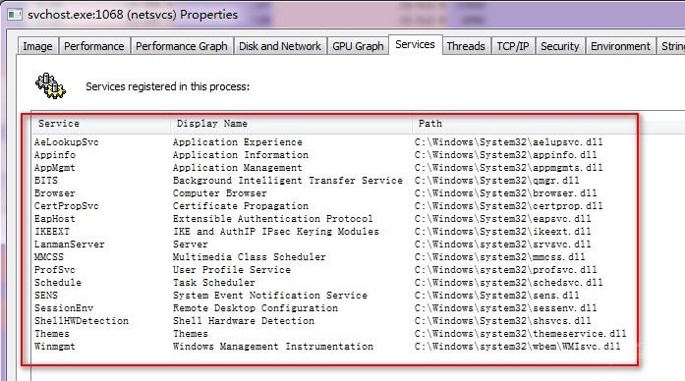
Task: Select the LanmanServer service row
Action: [330, 244]
